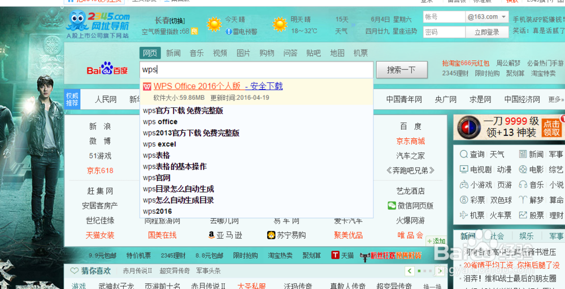This screenshot has width=565, height=289.
Task: Select the 新闻 search tab
Action: pos(173,53)
